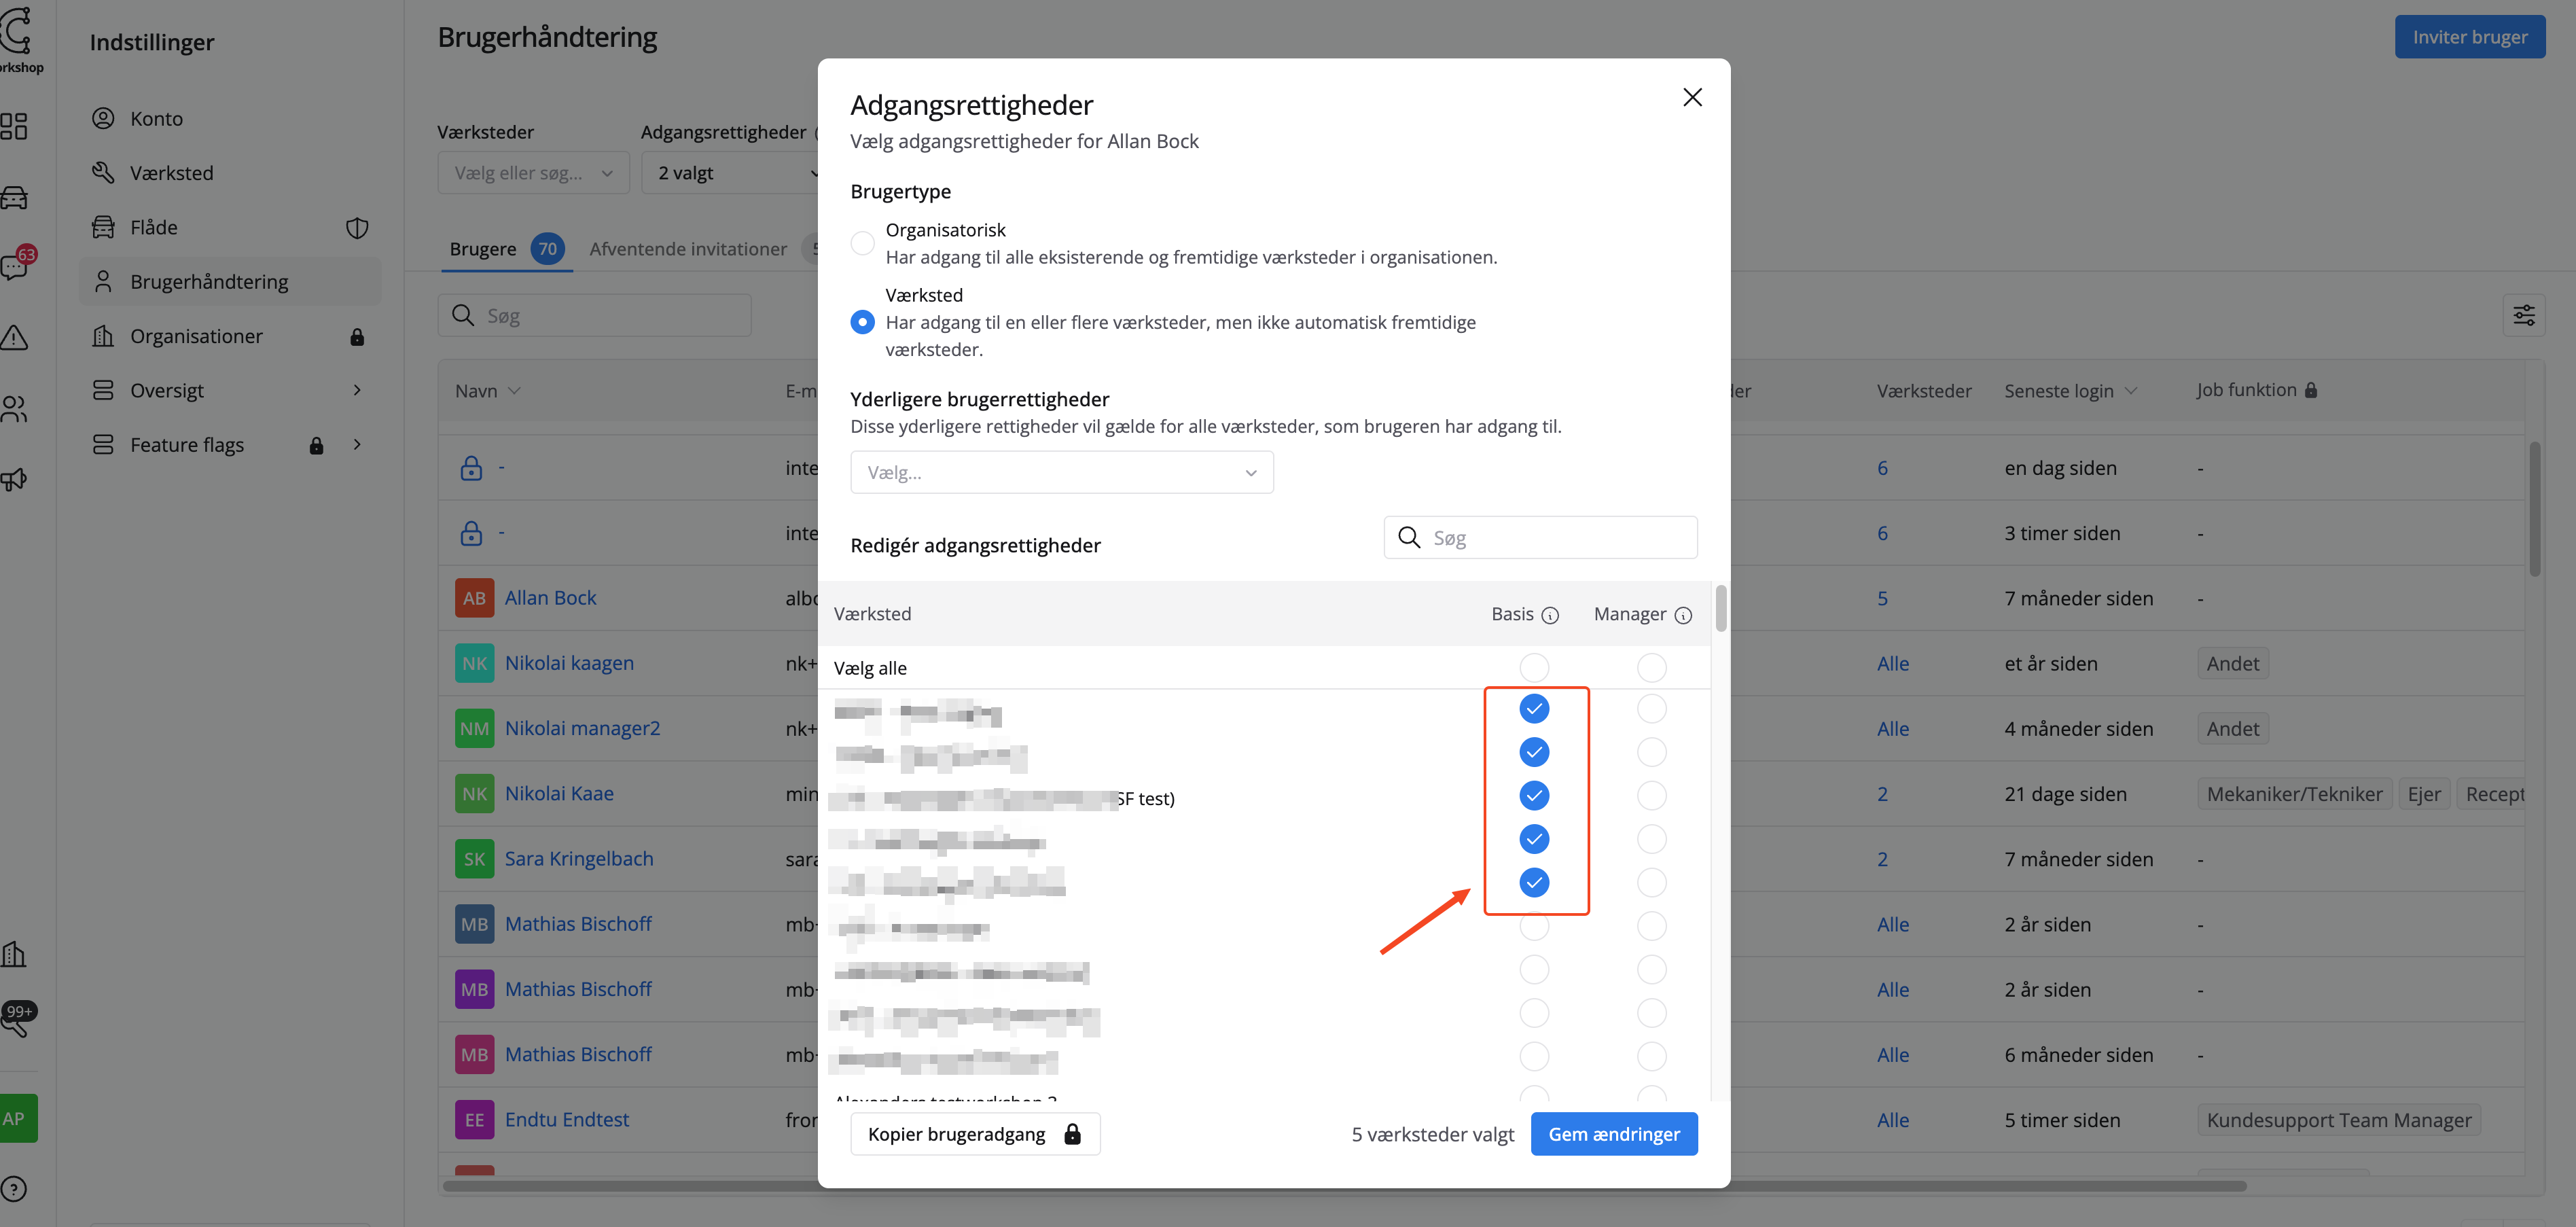Click the megaphone icon in the left rail

pos(14,479)
